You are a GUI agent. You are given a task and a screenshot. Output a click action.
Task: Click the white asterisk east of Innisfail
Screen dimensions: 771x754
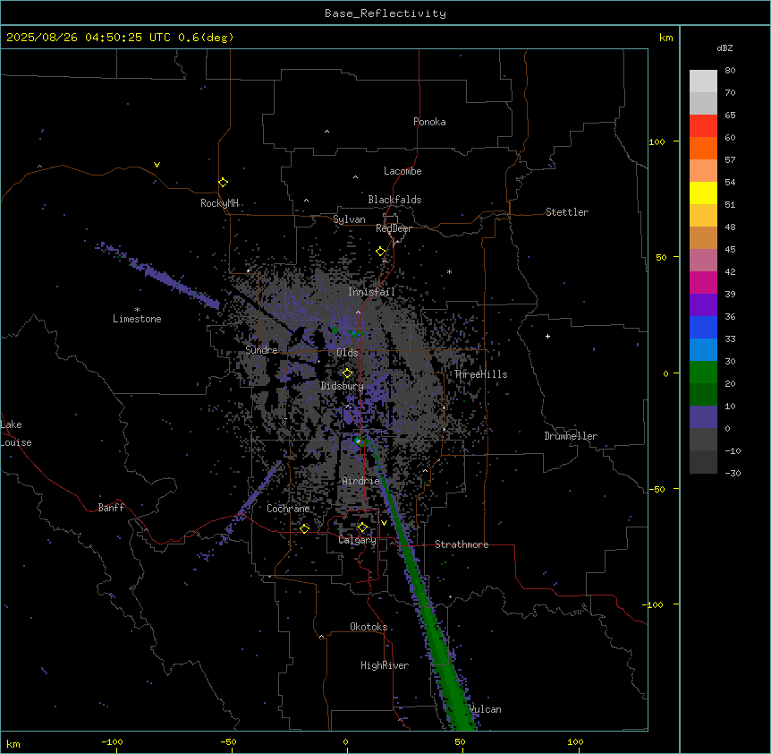449,272
